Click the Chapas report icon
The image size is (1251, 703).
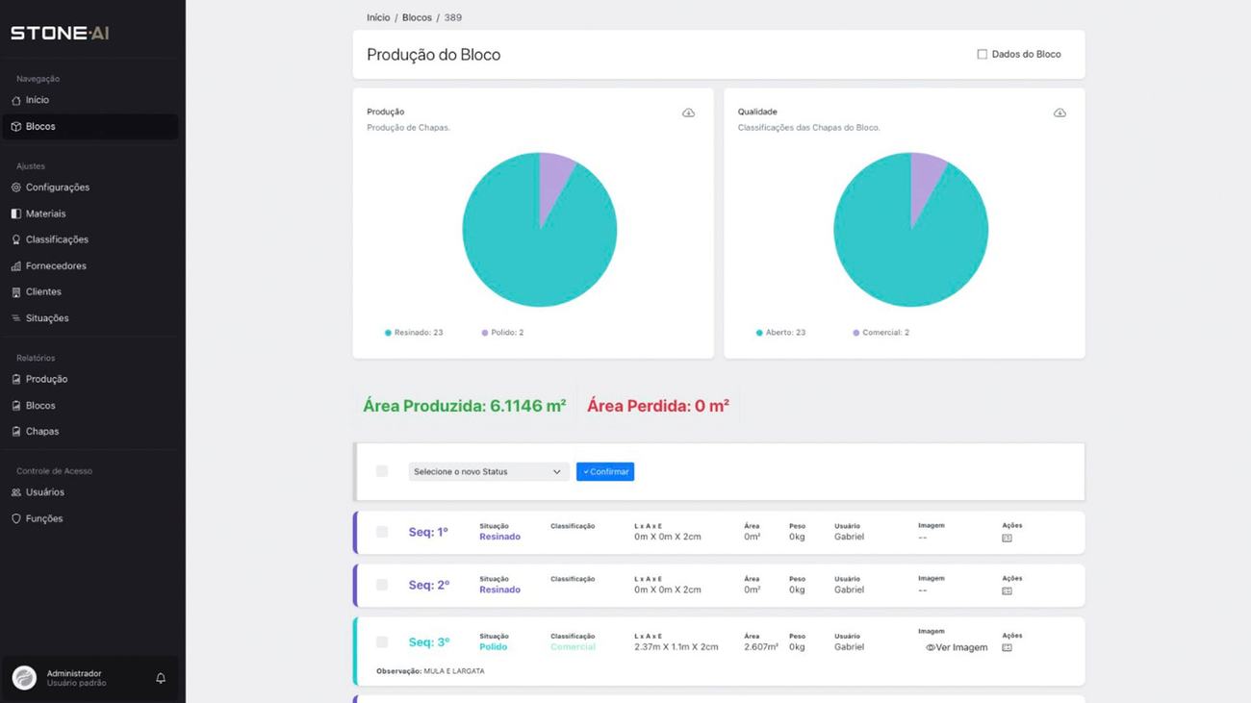pos(16,432)
